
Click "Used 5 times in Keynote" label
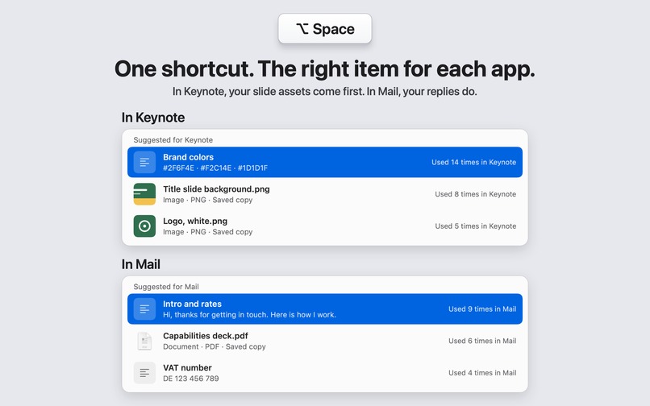point(475,226)
